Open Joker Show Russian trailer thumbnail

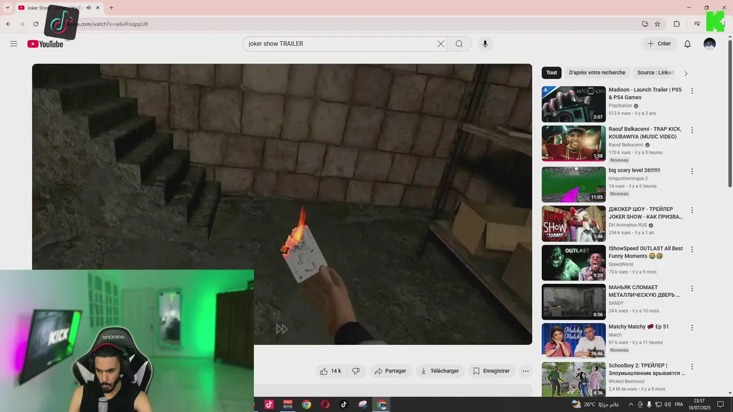click(x=573, y=224)
